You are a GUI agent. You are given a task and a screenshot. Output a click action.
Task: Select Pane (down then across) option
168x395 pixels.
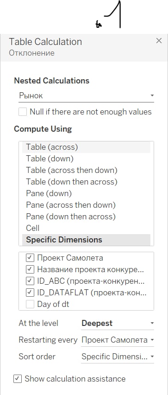pyautogui.click(x=86, y=217)
